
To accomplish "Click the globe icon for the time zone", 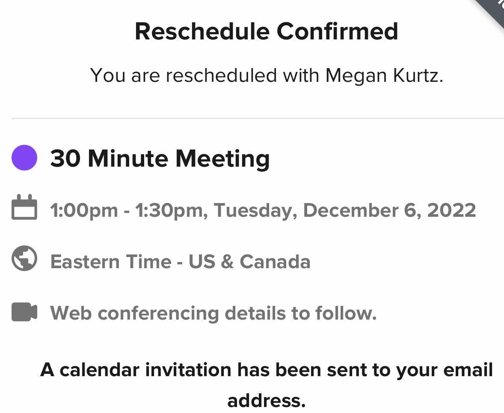I will [x=24, y=258].
